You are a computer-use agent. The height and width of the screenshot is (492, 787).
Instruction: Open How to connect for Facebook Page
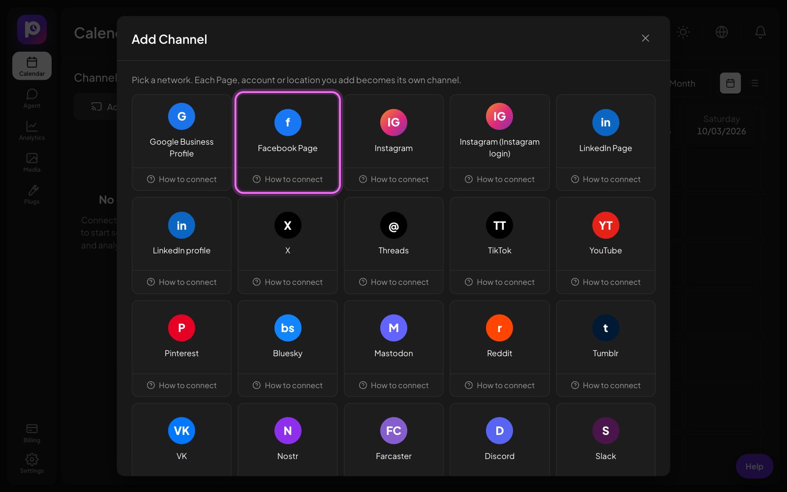click(288, 179)
